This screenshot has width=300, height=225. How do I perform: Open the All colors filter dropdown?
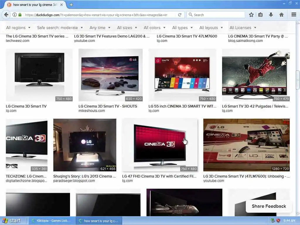click(155, 28)
